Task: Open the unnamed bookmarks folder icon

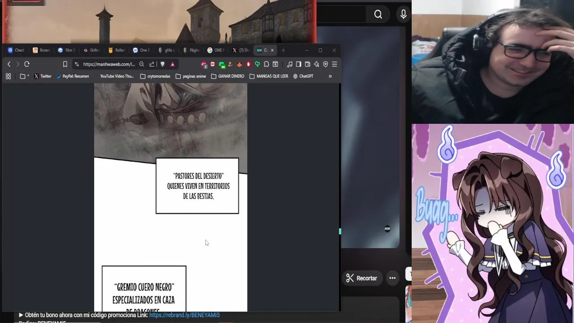Action: click(24, 76)
